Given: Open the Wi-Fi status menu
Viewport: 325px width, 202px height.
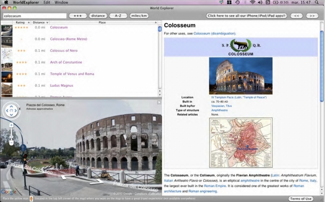Looking at the screenshot, I should click(x=252, y=3).
